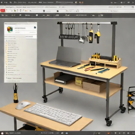Click the colorful thumbnail in the side panel
This screenshot has width=135, height=135.
(10, 30)
